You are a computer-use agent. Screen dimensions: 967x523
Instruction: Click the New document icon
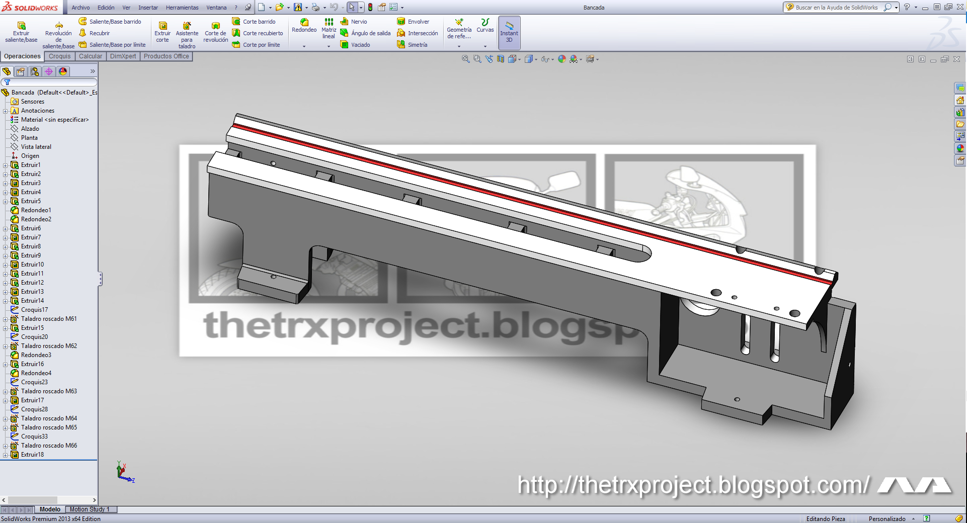coord(262,7)
